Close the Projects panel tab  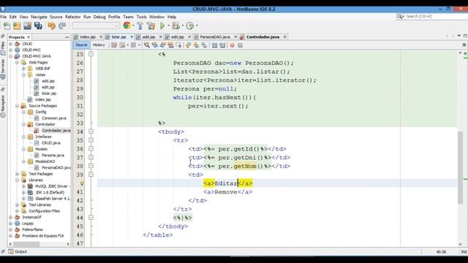(29, 37)
